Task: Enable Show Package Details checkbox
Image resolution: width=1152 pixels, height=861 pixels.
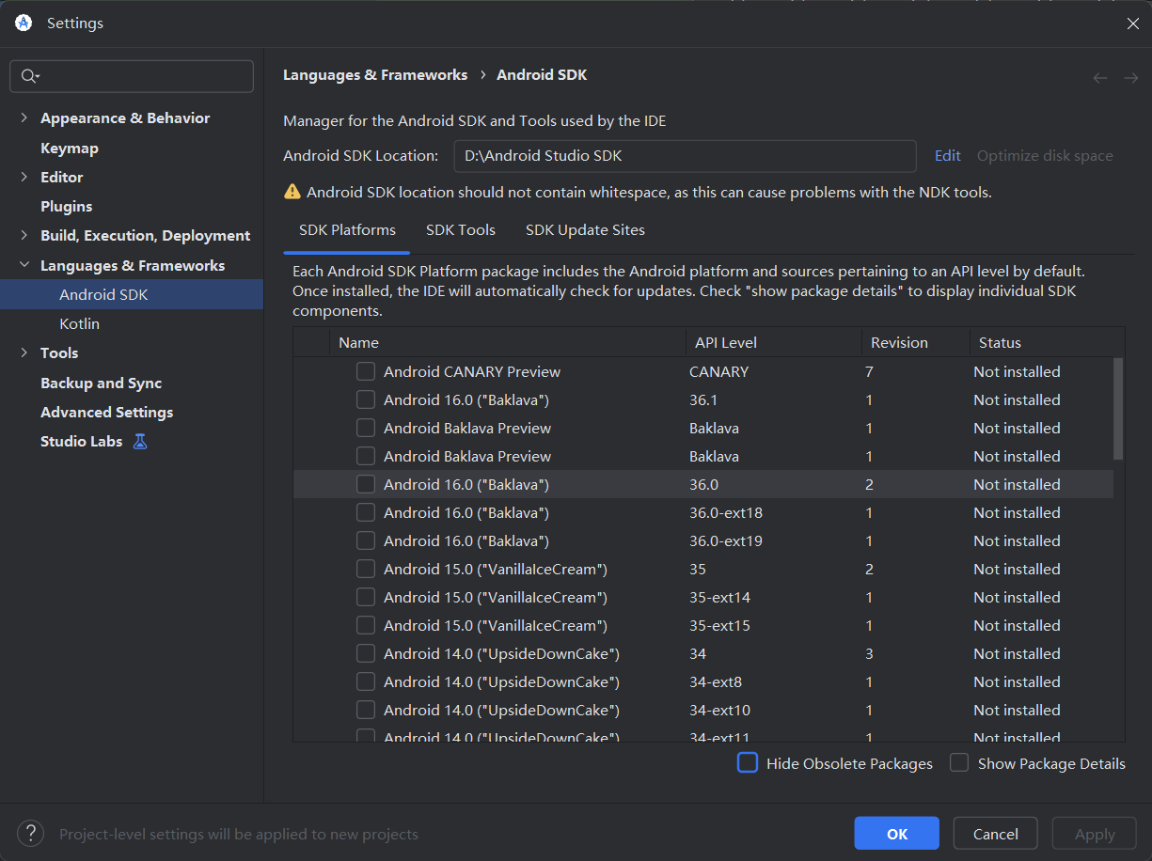Action: coord(959,763)
